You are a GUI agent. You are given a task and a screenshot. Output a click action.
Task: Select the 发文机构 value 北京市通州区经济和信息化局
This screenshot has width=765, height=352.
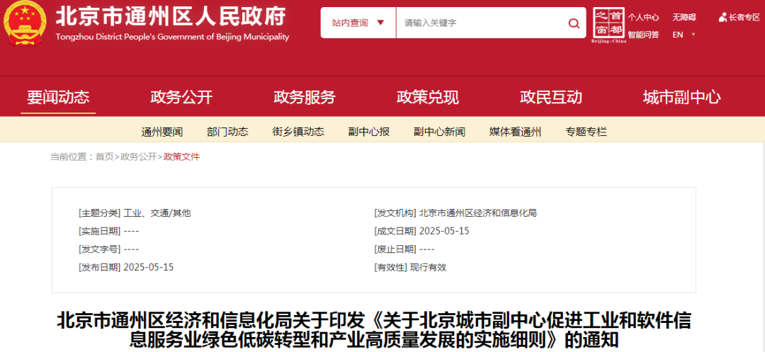pyautogui.click(x=477, y=213)
